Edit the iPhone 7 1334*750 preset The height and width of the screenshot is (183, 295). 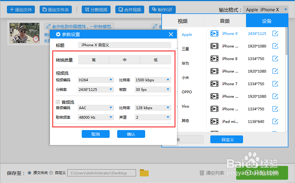coord(275,84)
